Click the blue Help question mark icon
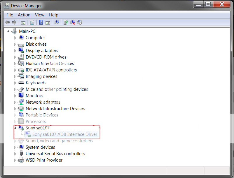This screenshot has width=234, height=178. tap(41, 23)
